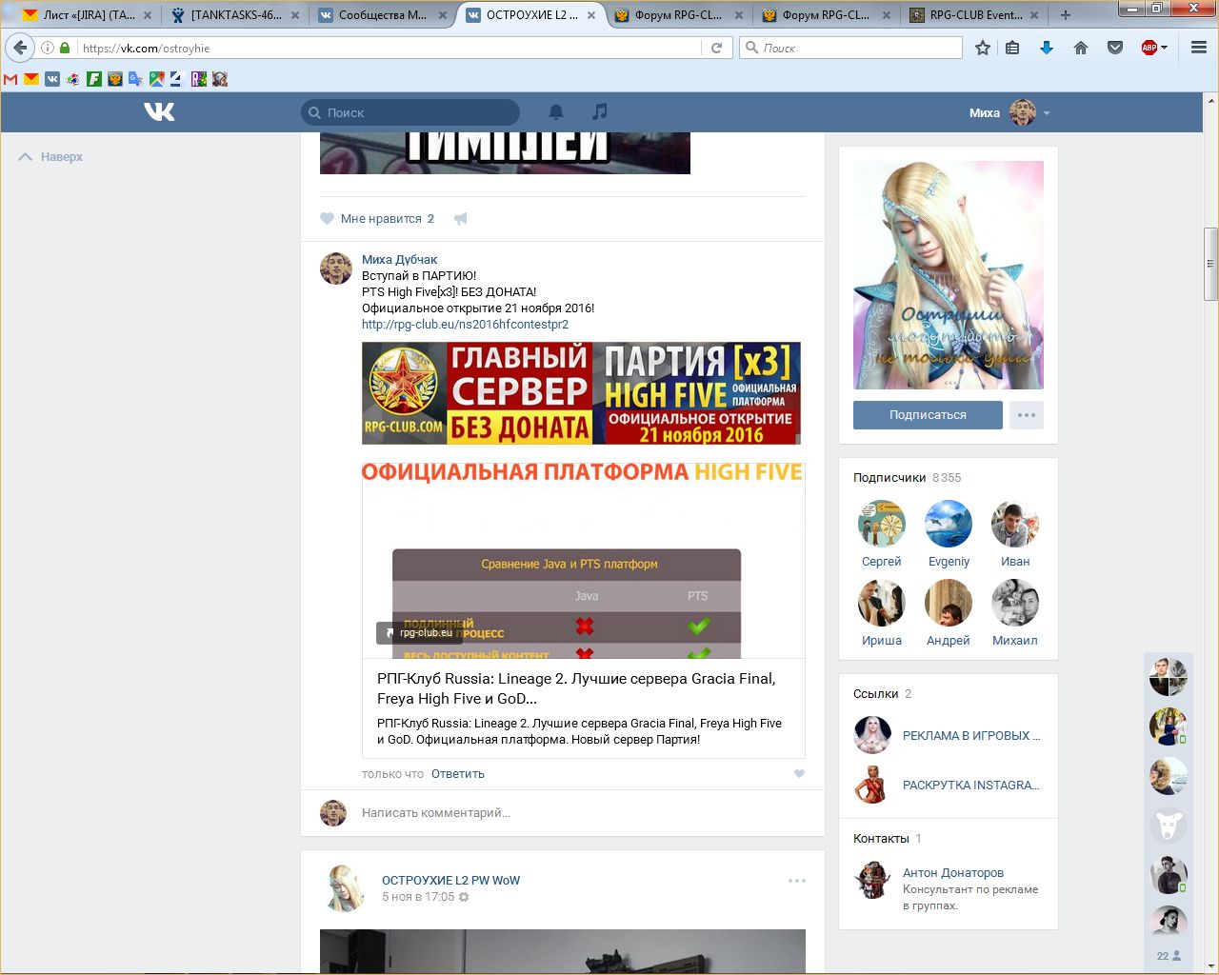Open options menu of ОСТРОУХИЕ L2 PW WoW post
1219x975 pixels.
797,881
